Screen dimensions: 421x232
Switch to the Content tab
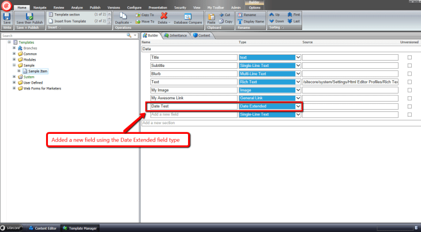[x=202, y=35]
